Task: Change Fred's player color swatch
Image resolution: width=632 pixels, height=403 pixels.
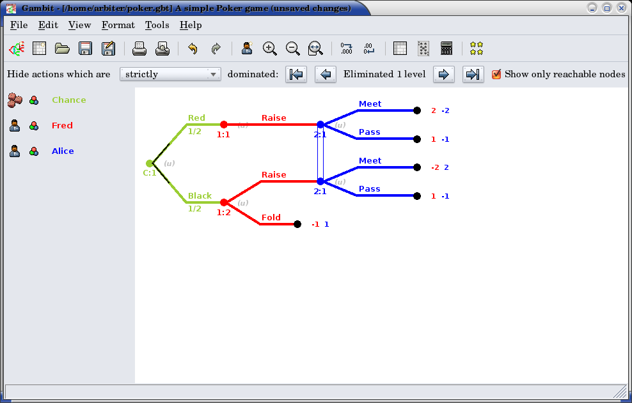Action: (34, 126)
